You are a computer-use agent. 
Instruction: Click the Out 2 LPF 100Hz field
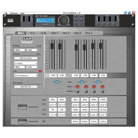click(x=85, y=110)
